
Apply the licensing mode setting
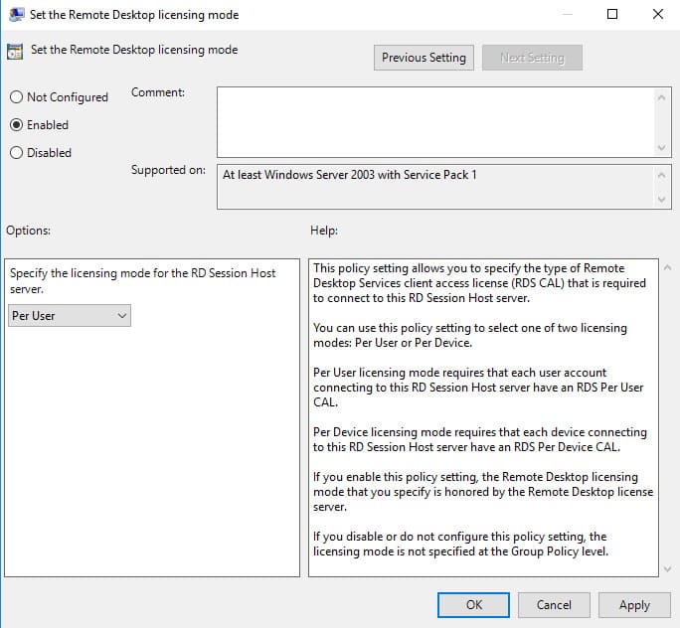pyautogui.click(x=634, y=604)
